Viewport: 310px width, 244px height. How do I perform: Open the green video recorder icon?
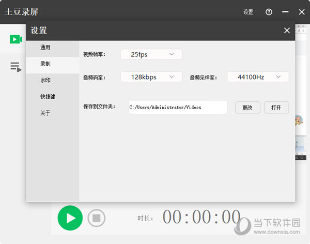[x=16, y=39]
